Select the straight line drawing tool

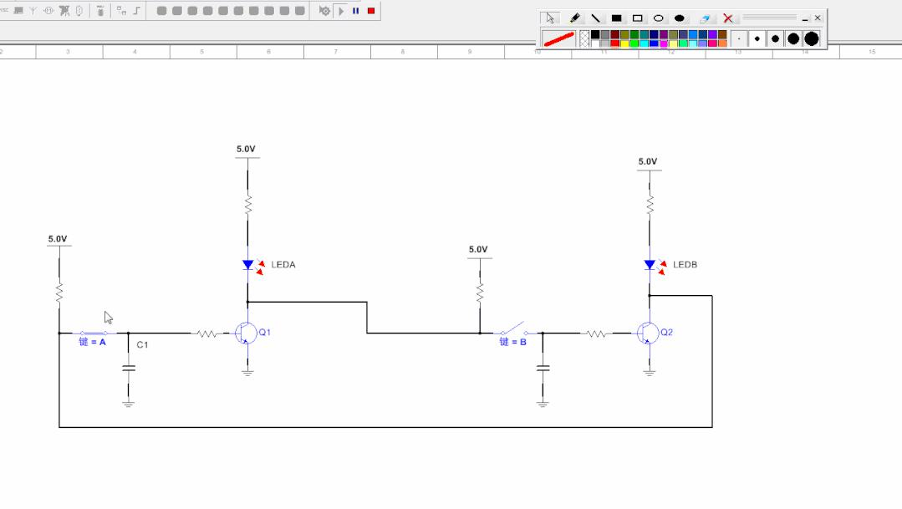tap(595, 18)
